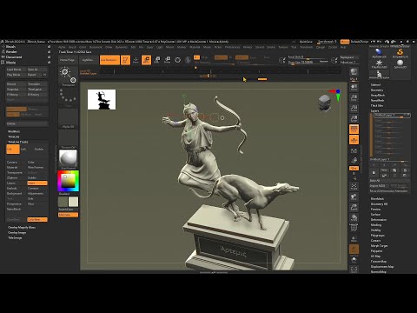Open the Preferences menu
Image resolution: width=417 pixels, height=313 pixels.
coord(232,47)
